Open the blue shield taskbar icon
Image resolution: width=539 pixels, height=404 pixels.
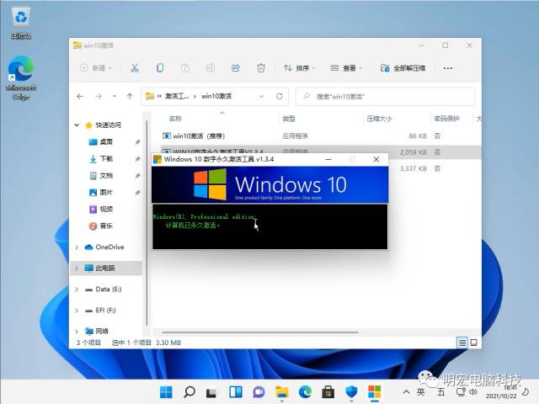tap(351, 391)
